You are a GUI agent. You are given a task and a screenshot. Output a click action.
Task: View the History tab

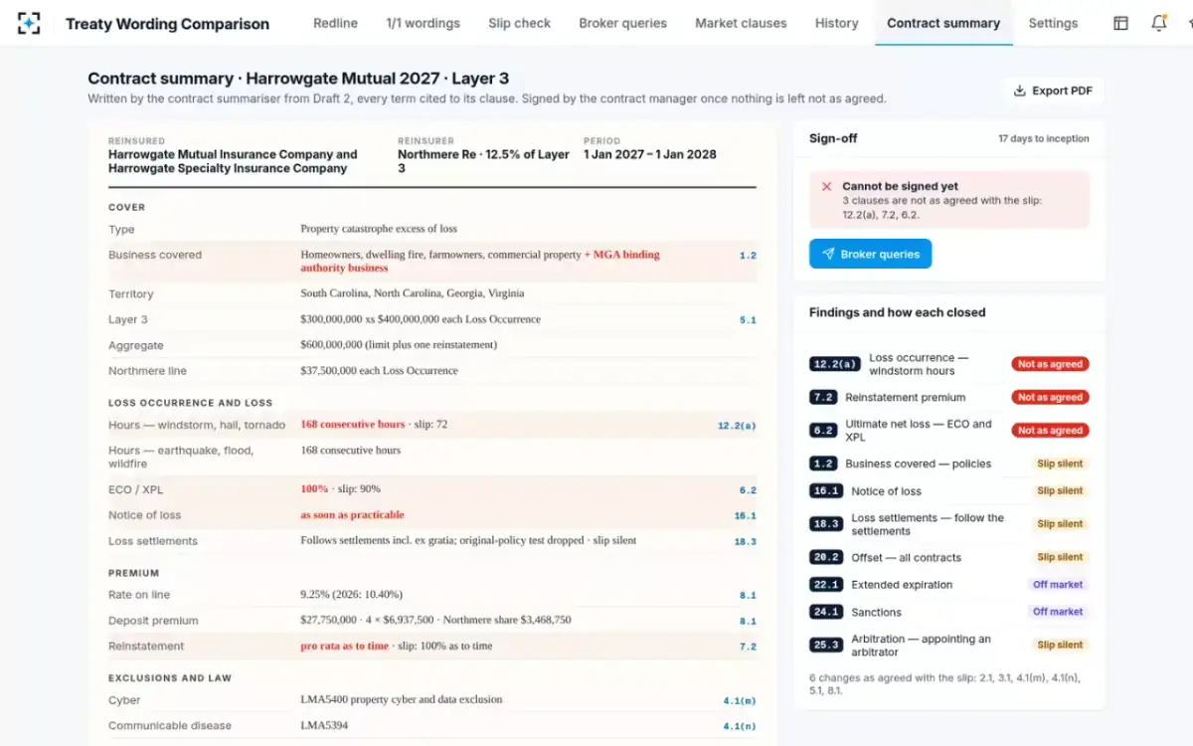[836, 23]
